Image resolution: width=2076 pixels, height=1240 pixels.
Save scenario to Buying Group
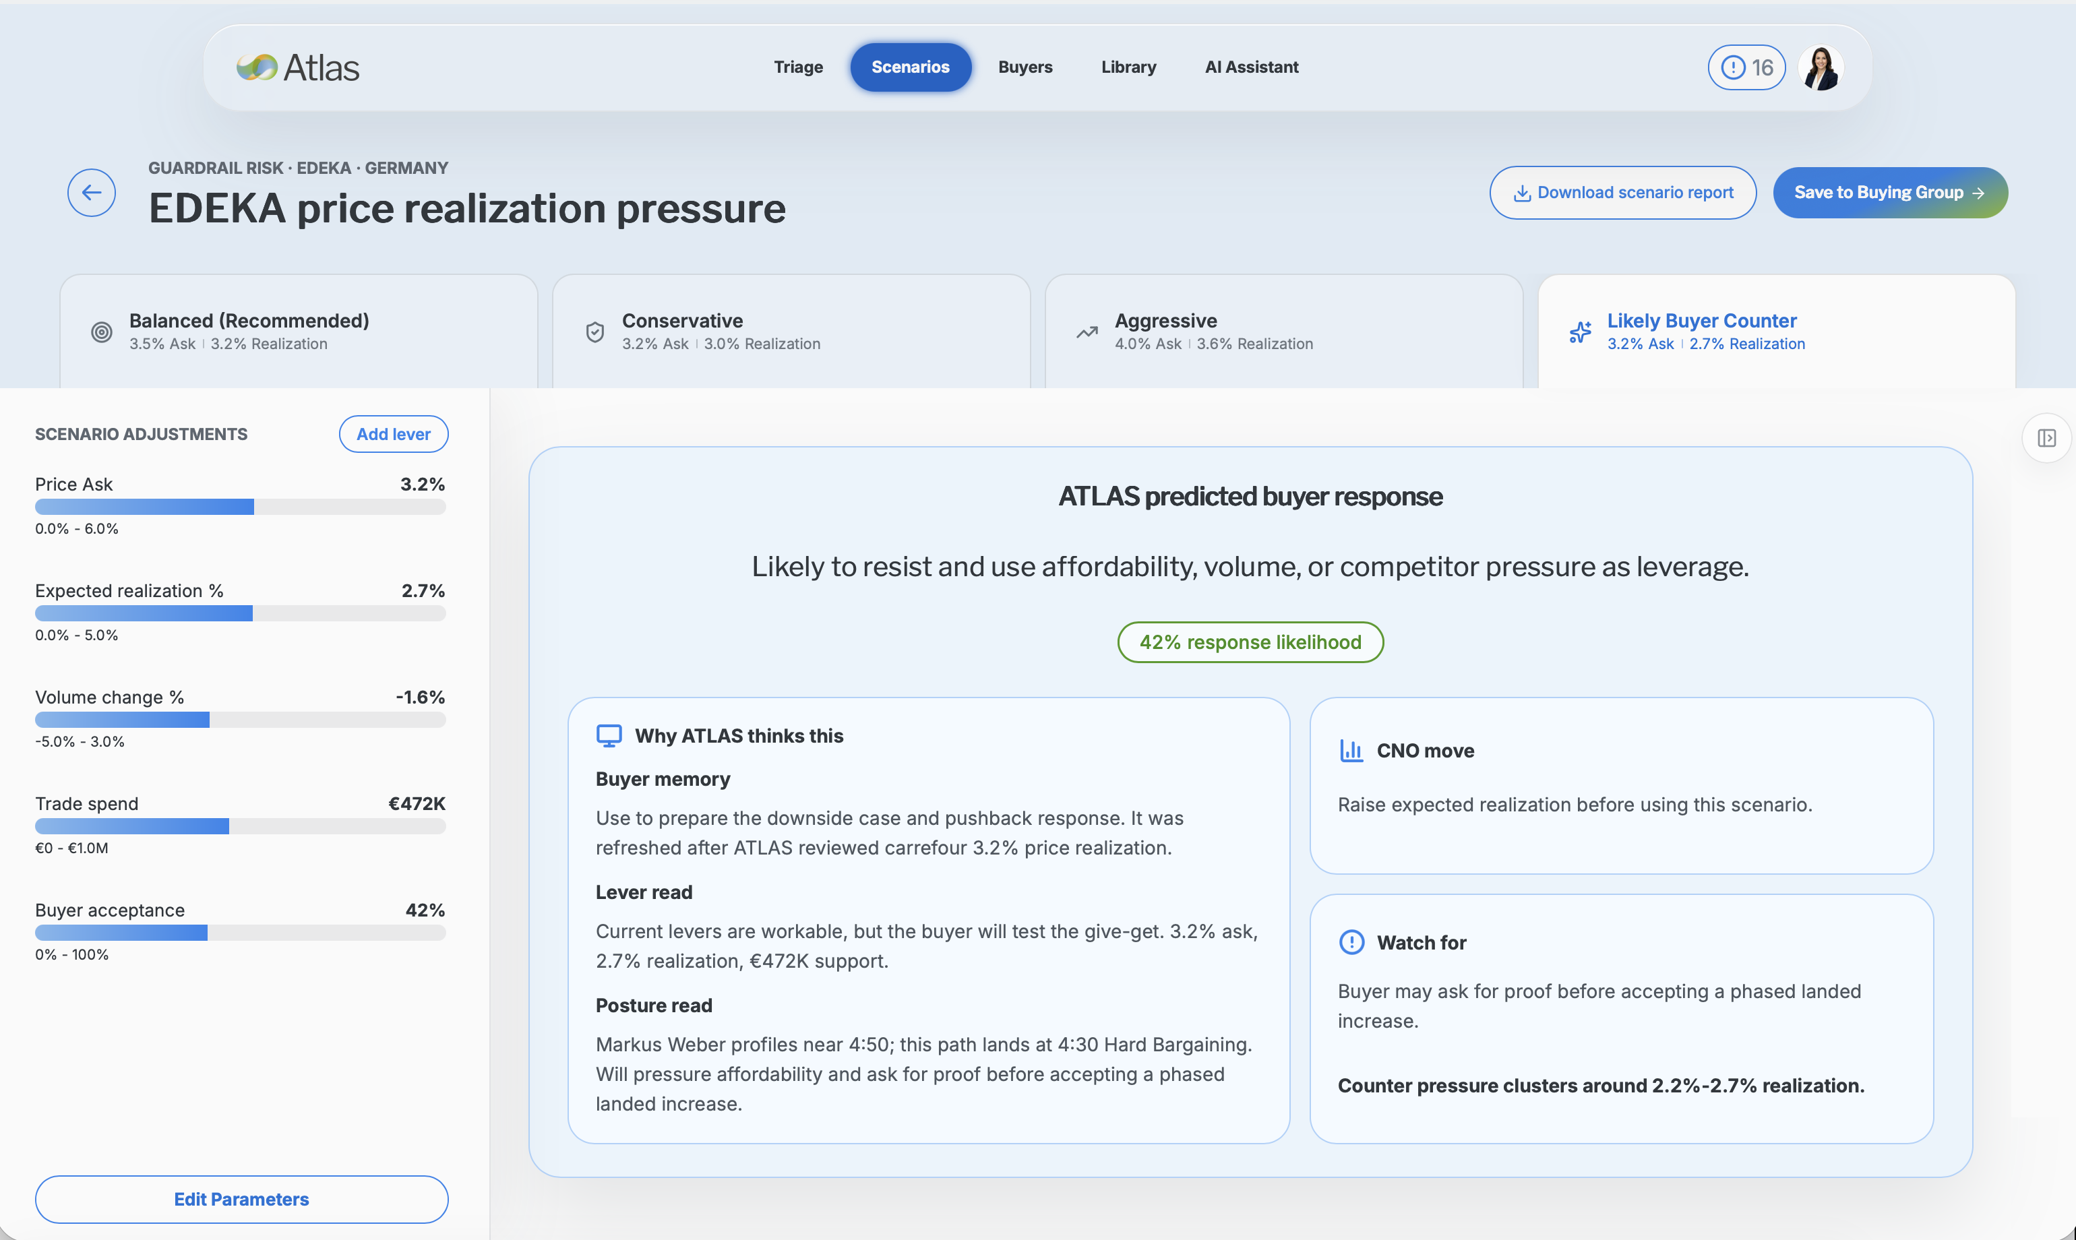[x=1891, y=193]
